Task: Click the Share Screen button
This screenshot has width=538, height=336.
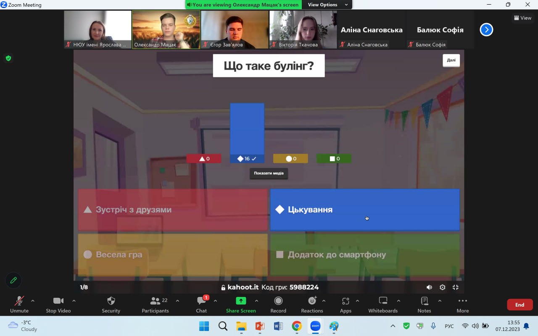Action: click(241, 301)
